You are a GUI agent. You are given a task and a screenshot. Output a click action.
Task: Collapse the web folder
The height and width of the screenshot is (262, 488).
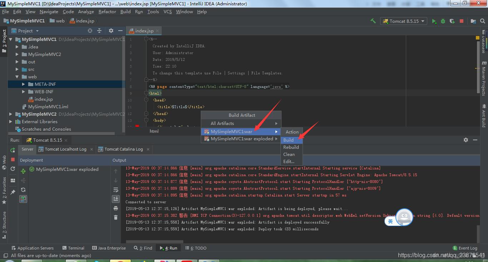pyautogui.click(x=17, y=77)
